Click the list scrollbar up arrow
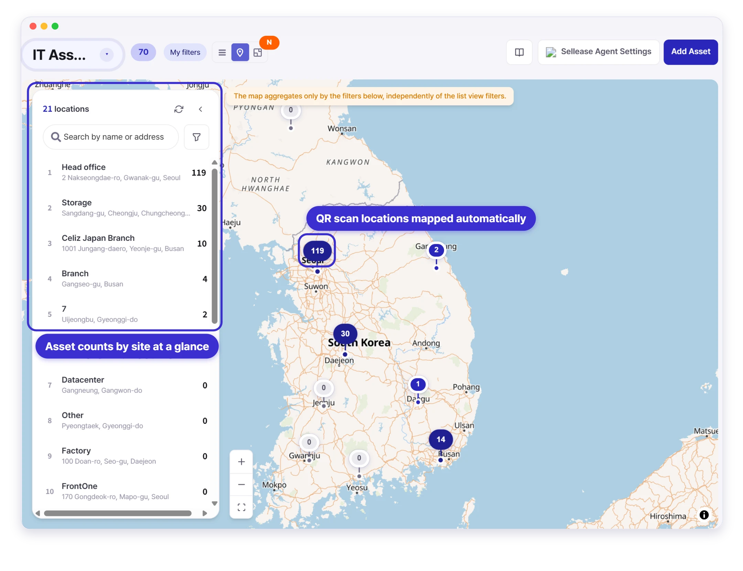Viewport: 743px width, 571px height. tap(214, 162)
